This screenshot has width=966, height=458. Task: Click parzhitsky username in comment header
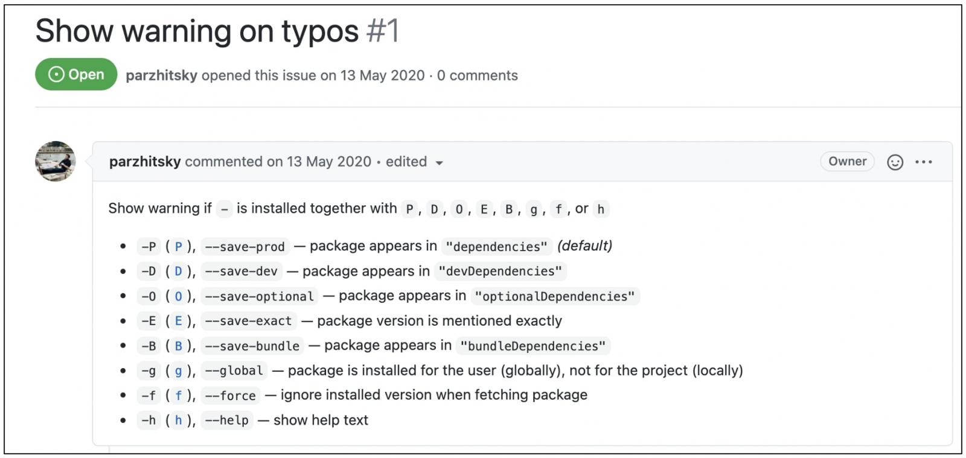pos(145,162)
